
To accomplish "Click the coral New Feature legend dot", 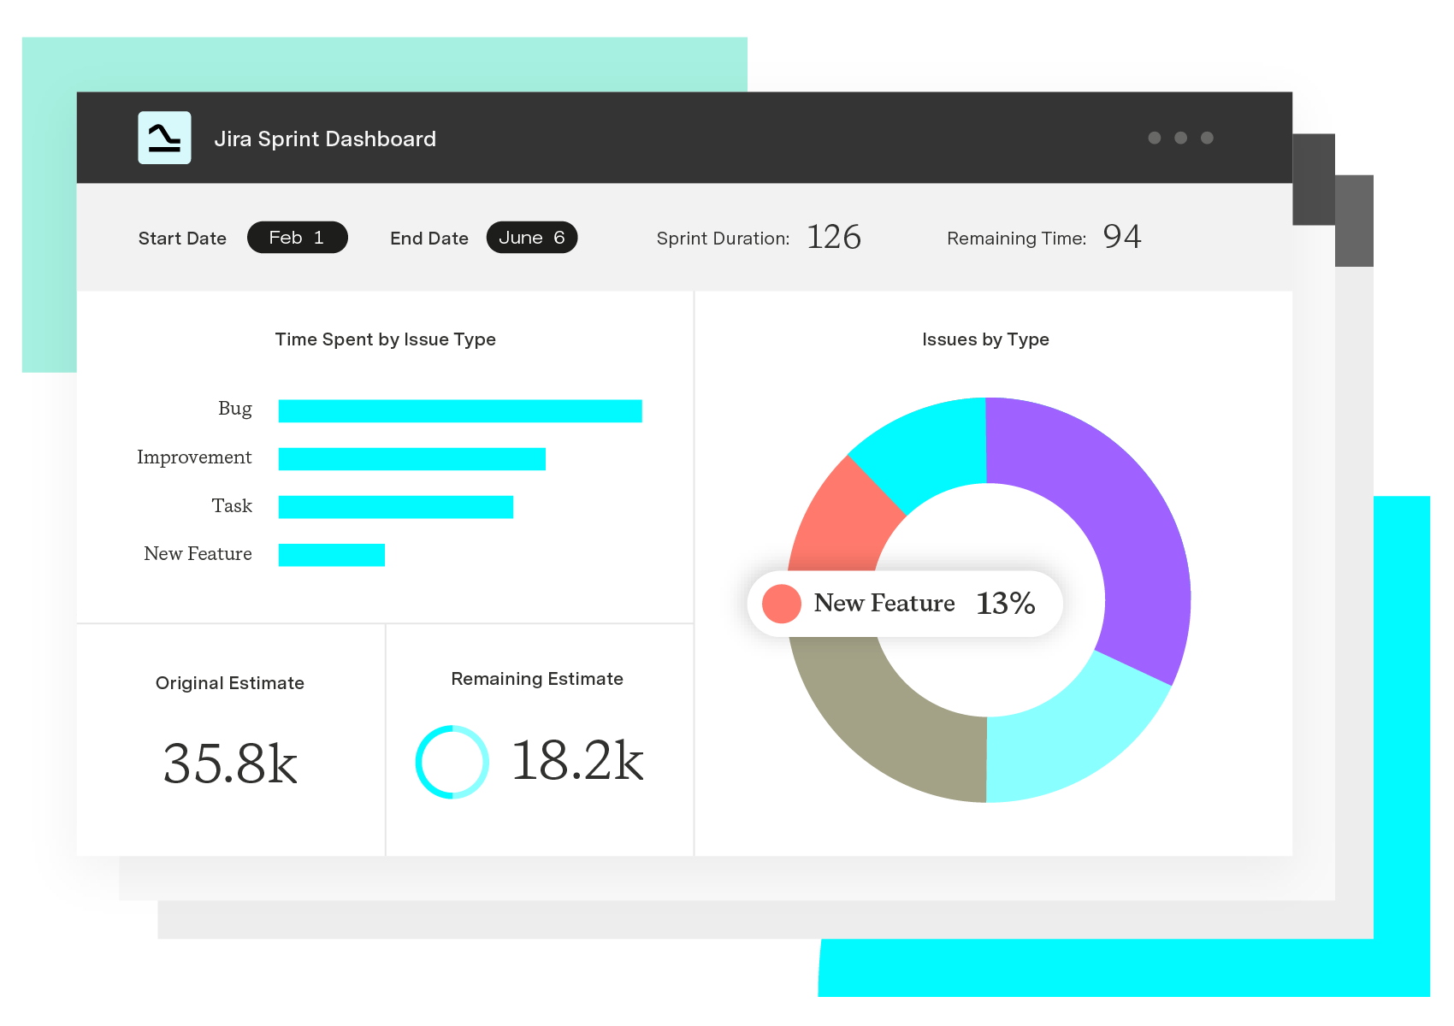I will point(781,604).
